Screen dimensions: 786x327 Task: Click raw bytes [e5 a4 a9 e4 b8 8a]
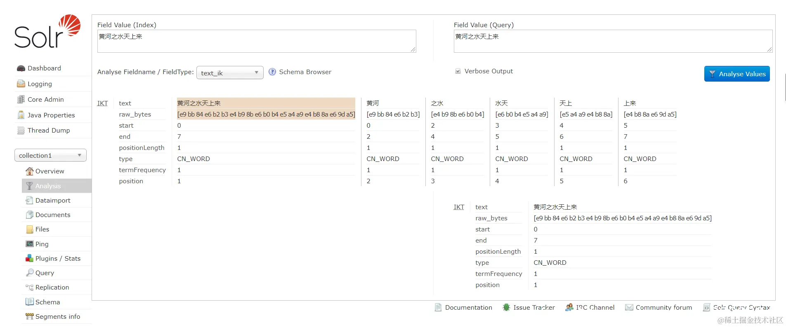pos(586,114)
